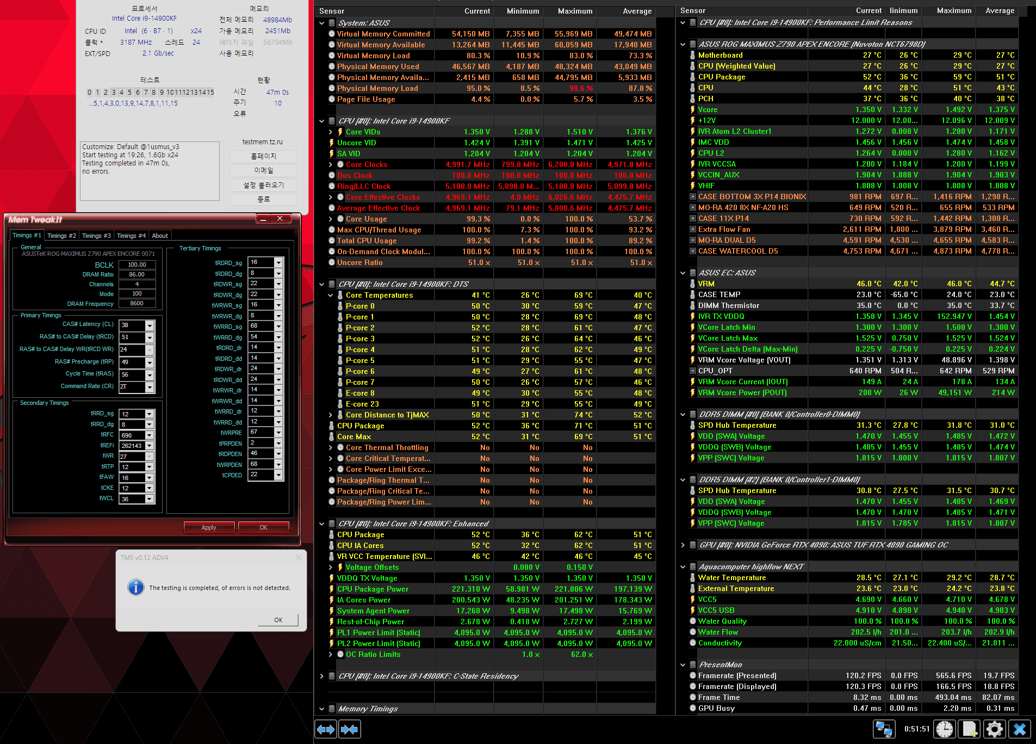This screenshot has height=744, width=1036.
Task: Select the Timings #1 tab in Mem TweakIt
Action: [x=27, y=235]
